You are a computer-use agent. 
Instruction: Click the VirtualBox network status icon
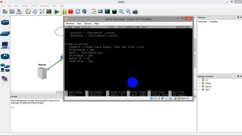(163, 98)
